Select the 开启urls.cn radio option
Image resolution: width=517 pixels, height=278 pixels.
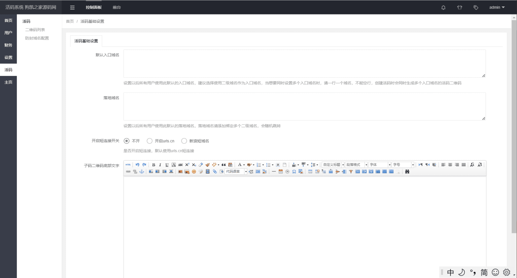(x=149, y=141)
